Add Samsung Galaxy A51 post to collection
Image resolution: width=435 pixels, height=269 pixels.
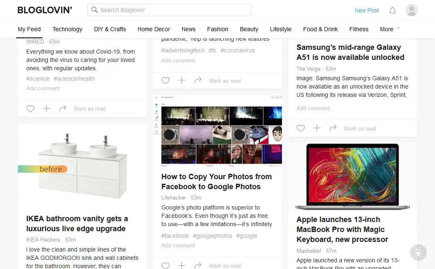click(x=317, y=128)
